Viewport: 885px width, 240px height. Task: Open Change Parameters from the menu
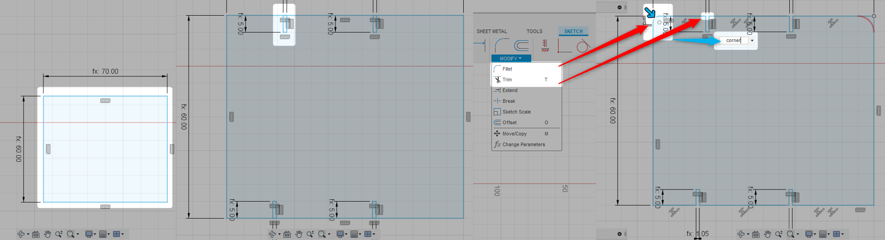tap(526, 144)
